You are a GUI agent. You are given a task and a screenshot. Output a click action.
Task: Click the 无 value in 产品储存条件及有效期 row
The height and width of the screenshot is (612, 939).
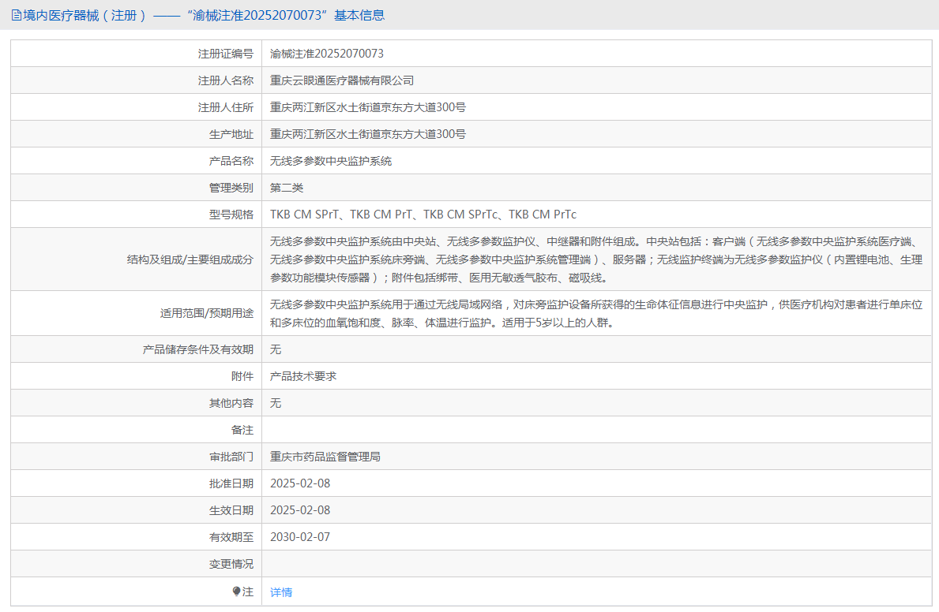tap(276, 349)
